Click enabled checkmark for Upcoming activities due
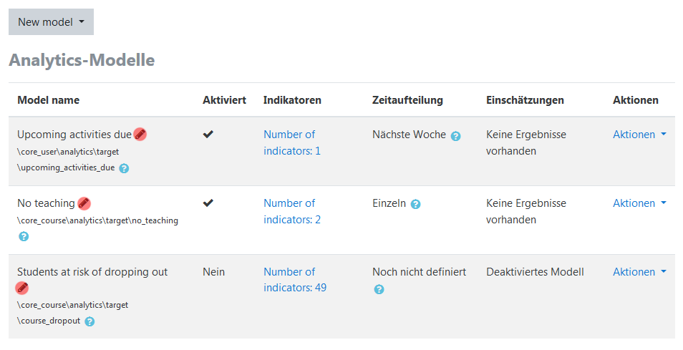The image size is (683, 350). (x=208, y=134)
